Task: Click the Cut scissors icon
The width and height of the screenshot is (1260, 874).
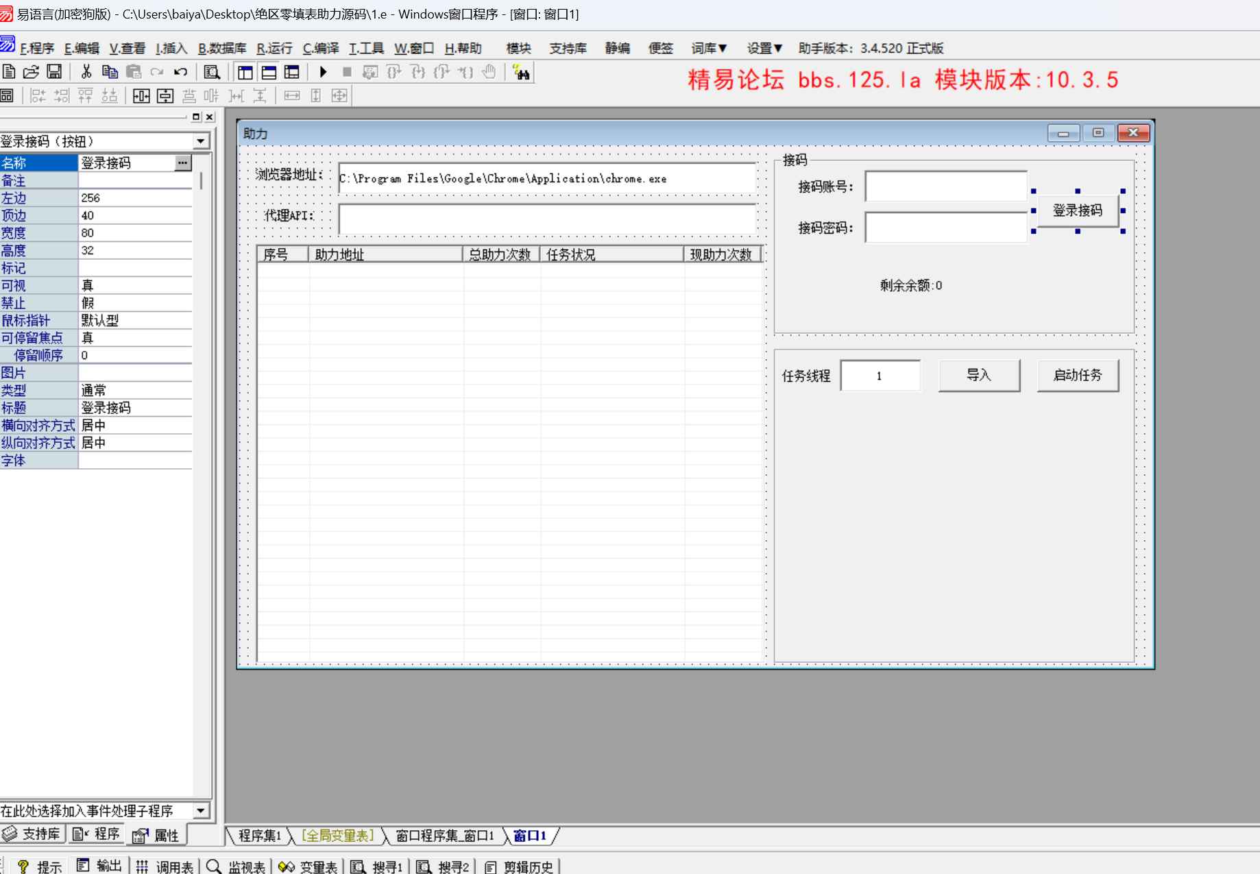Action: click(x=86, y=72)
